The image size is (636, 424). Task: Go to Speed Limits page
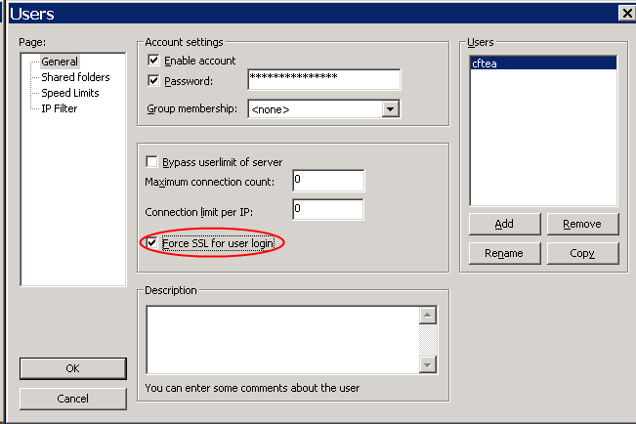click(x=69, y=93)
